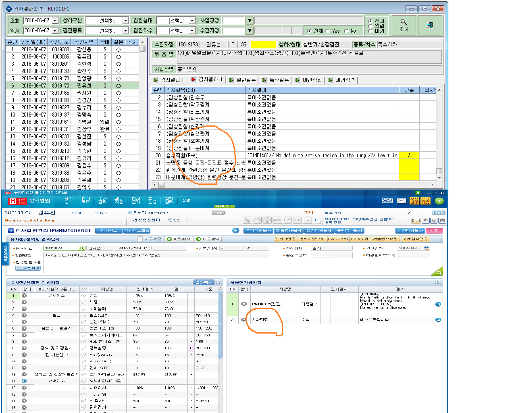Expand the 검진형태 dropdown list
Image resolution: width=516 pixels, height=413 pixels.
192,20
